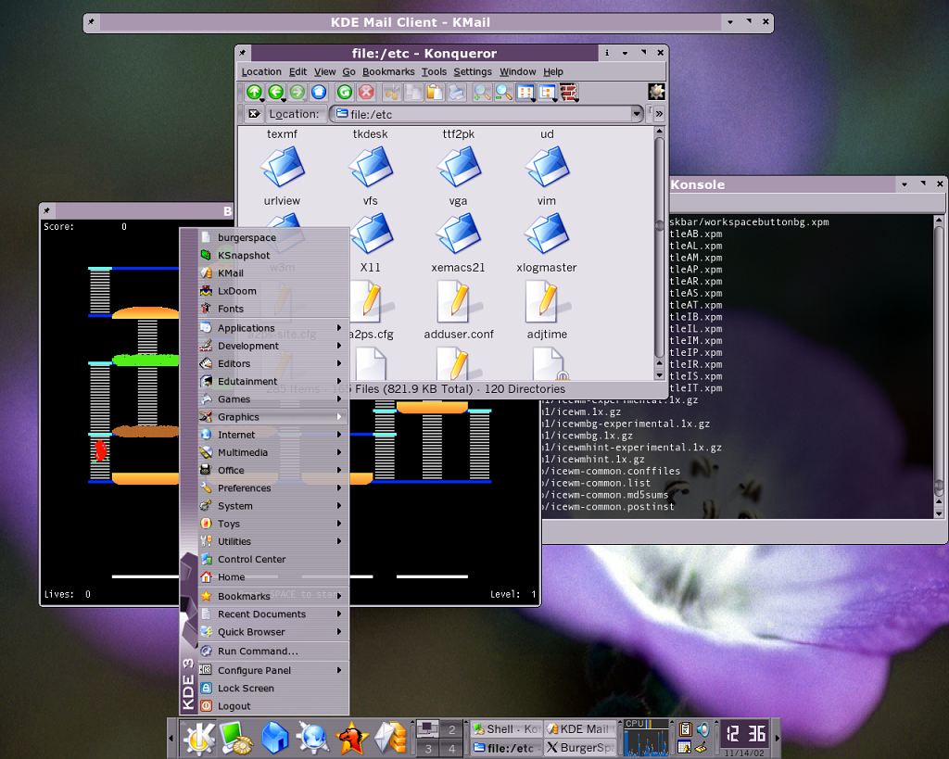
Task: Click the Cut scissors icon in Konqueror
Action: pos(392,92)
